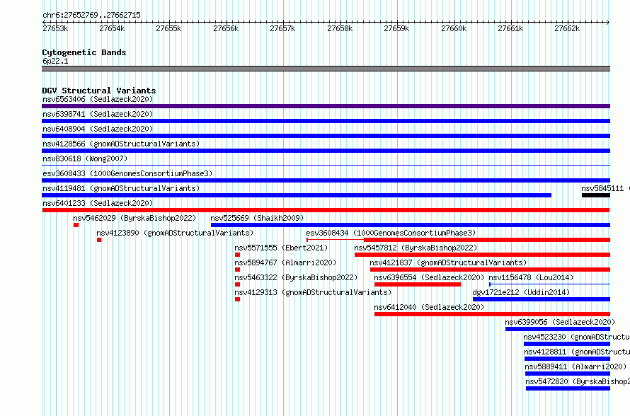Viewport: 630px width, 416px height.
Task: Open nsv6401233 (Sedlazeck2020) label
Action: coord(98,203)
